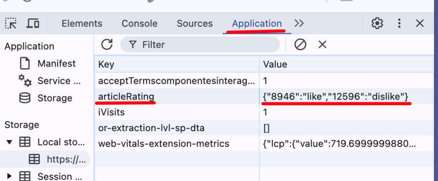Select Local storage tree item

click(61, 142)
